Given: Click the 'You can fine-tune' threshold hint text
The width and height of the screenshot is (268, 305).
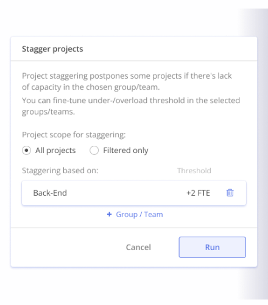Looking at the screenshot, I should pyautogui.click(x=131, y=106).
